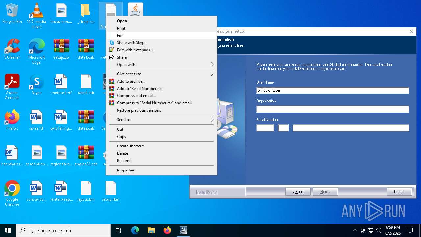Choose Print in the context menu

(x=161, y=28)
